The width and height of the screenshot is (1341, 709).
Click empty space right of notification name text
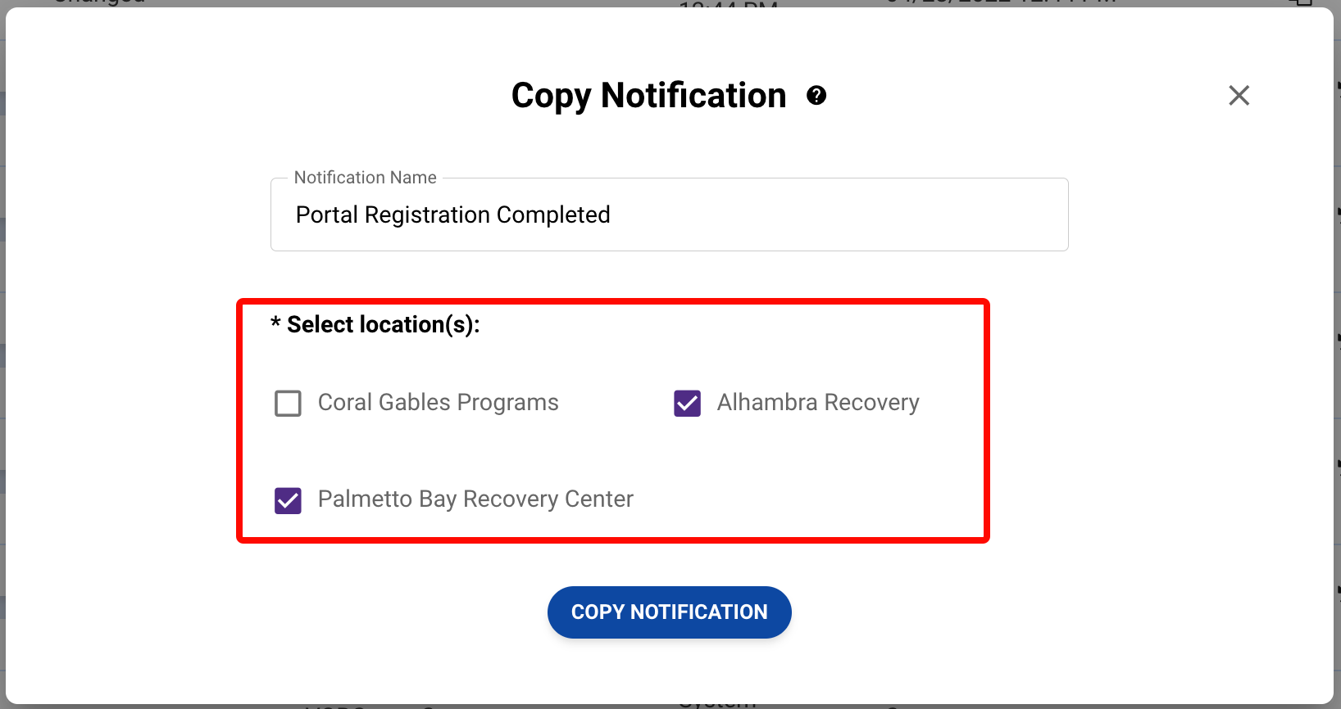click(836, 215)
